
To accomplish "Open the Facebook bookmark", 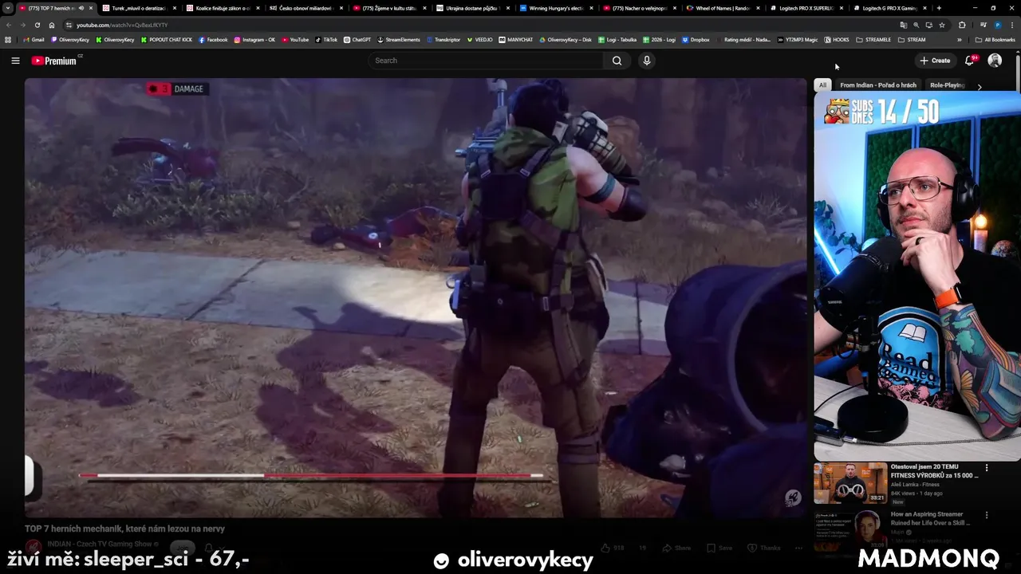I will pyautogui.click(x=213, y=40).
